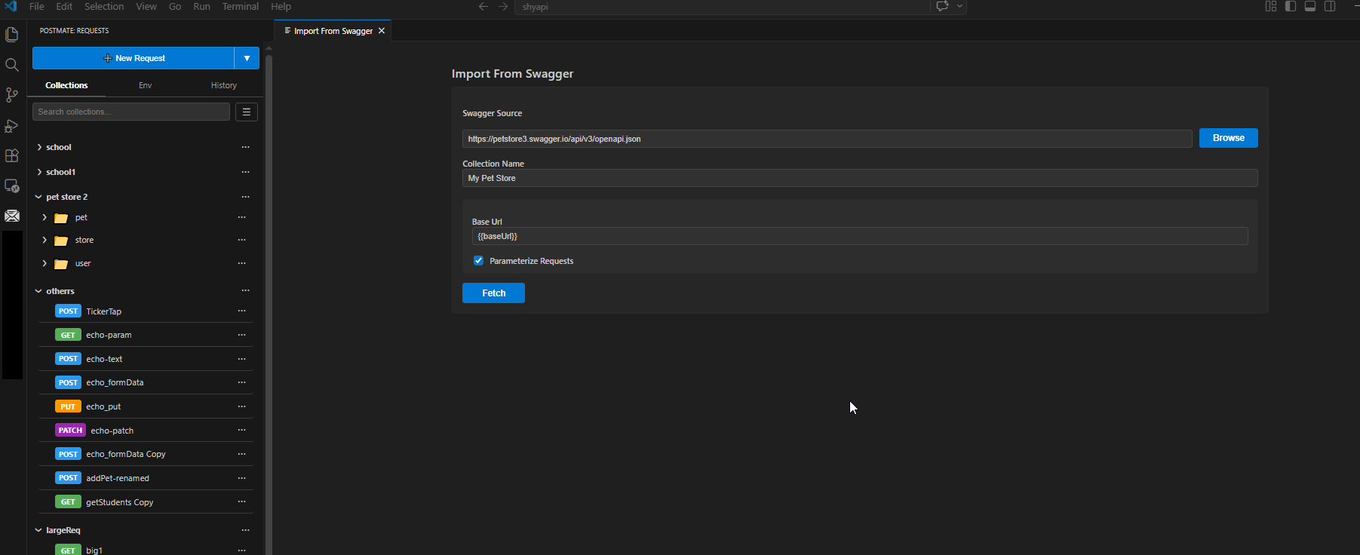Open Run and Debug in the activity bar
This screenshot has width=1360, height=555.
tap(12, 126)
